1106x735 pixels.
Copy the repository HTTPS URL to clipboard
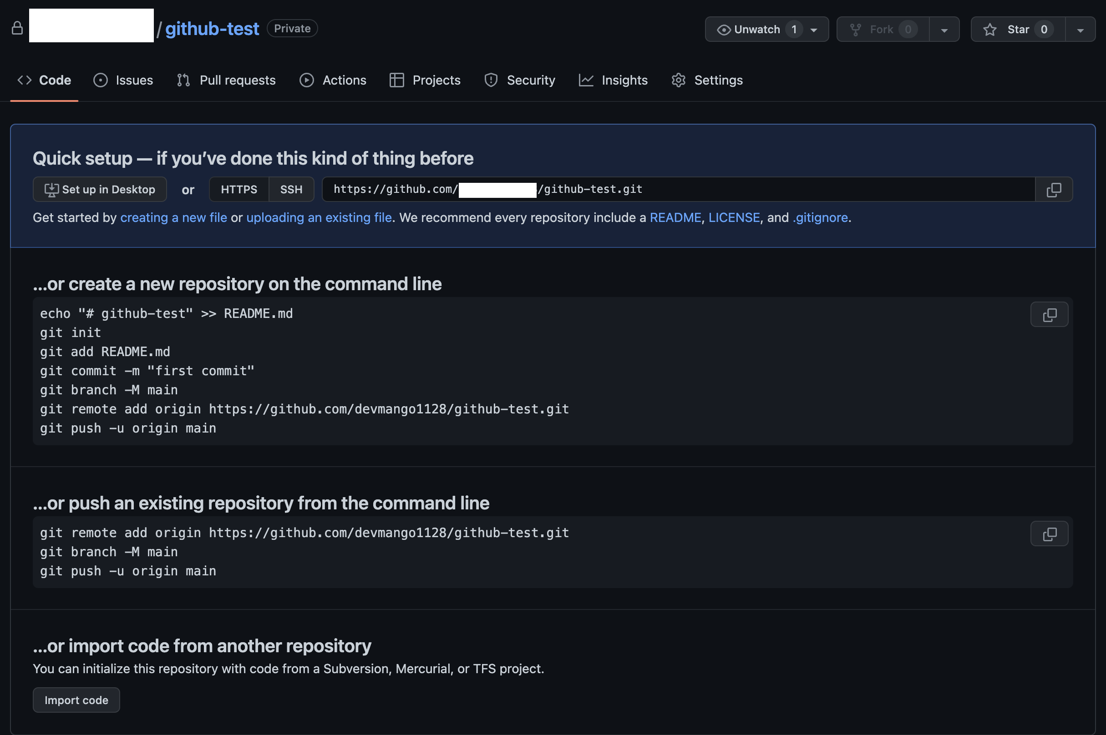point(1054,189)
